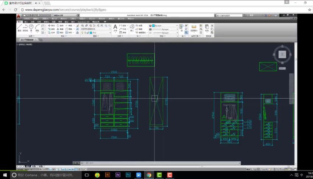Toggle layer on/off lightbulb in layer list
The image size is (313, 179).
(82, 33)
